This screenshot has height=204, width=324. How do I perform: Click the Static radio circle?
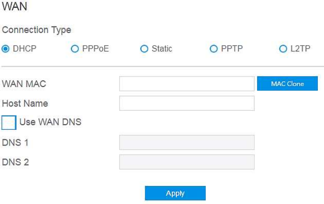click(144, 49)
